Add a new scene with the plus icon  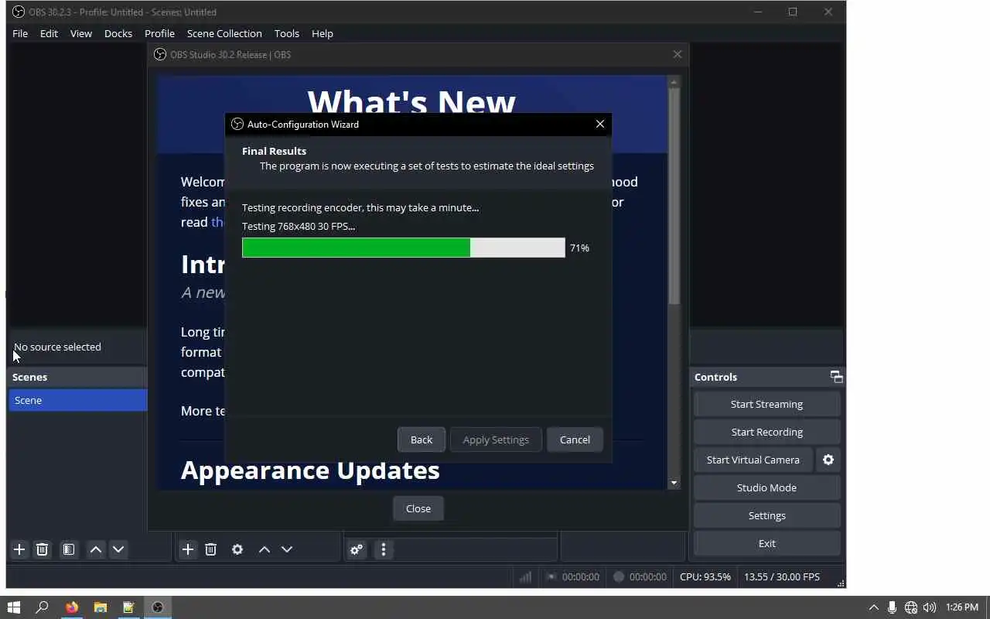19,549
